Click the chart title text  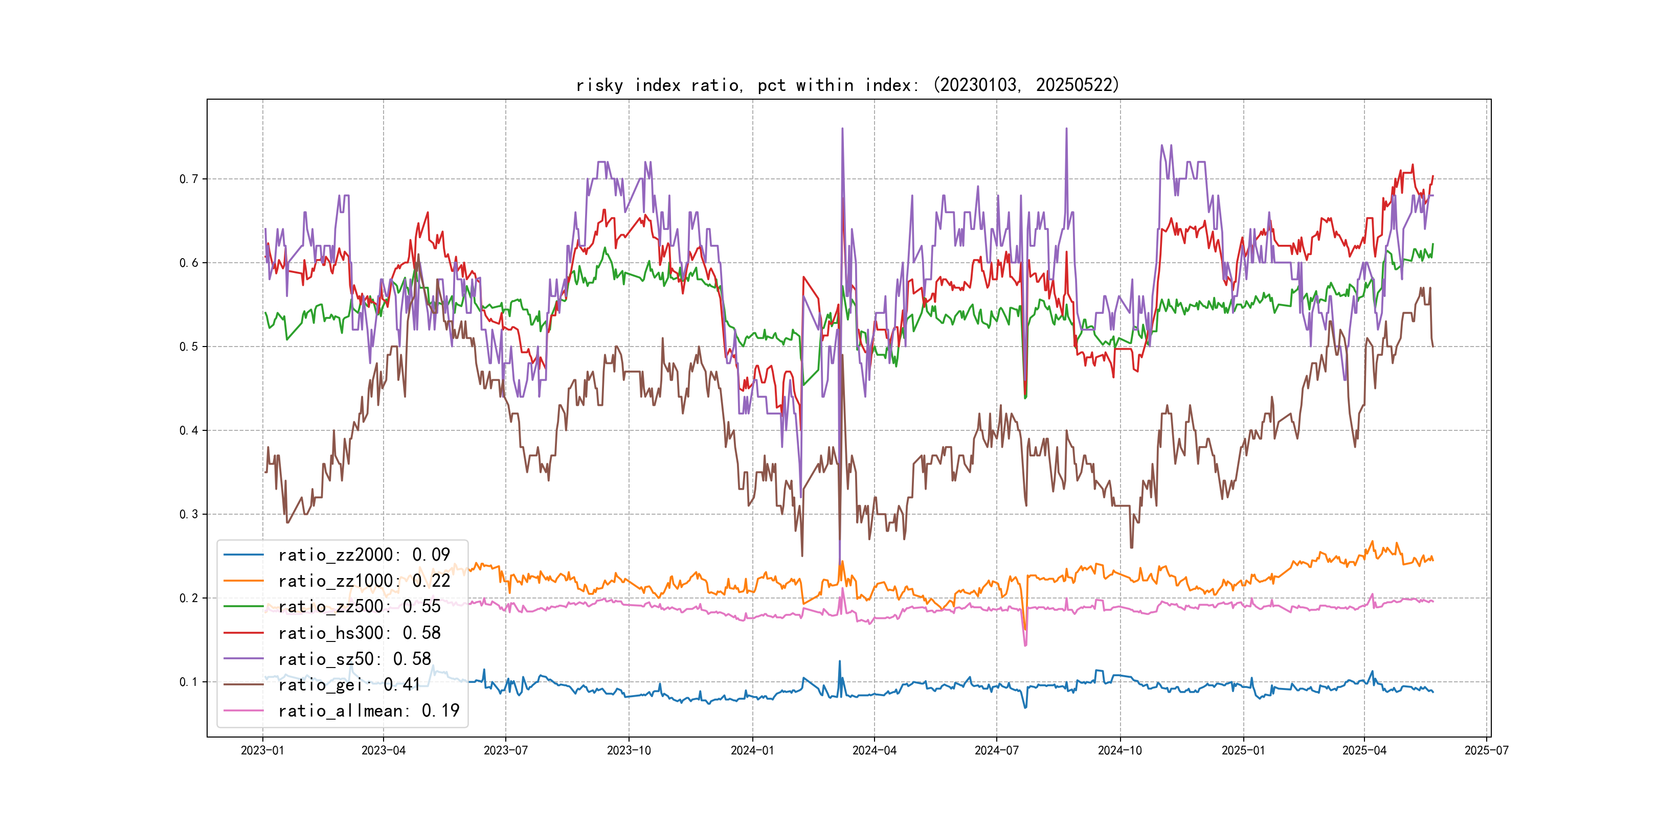pos(847,85)
